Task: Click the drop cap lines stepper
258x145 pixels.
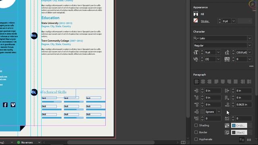Action: (x=202, y=118)
